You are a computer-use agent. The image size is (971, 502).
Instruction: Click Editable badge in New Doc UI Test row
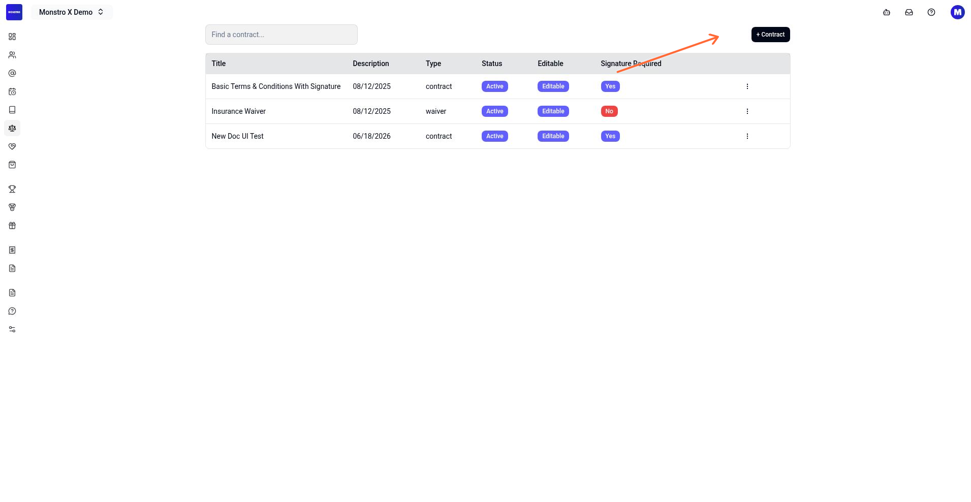tap(553, 136)
